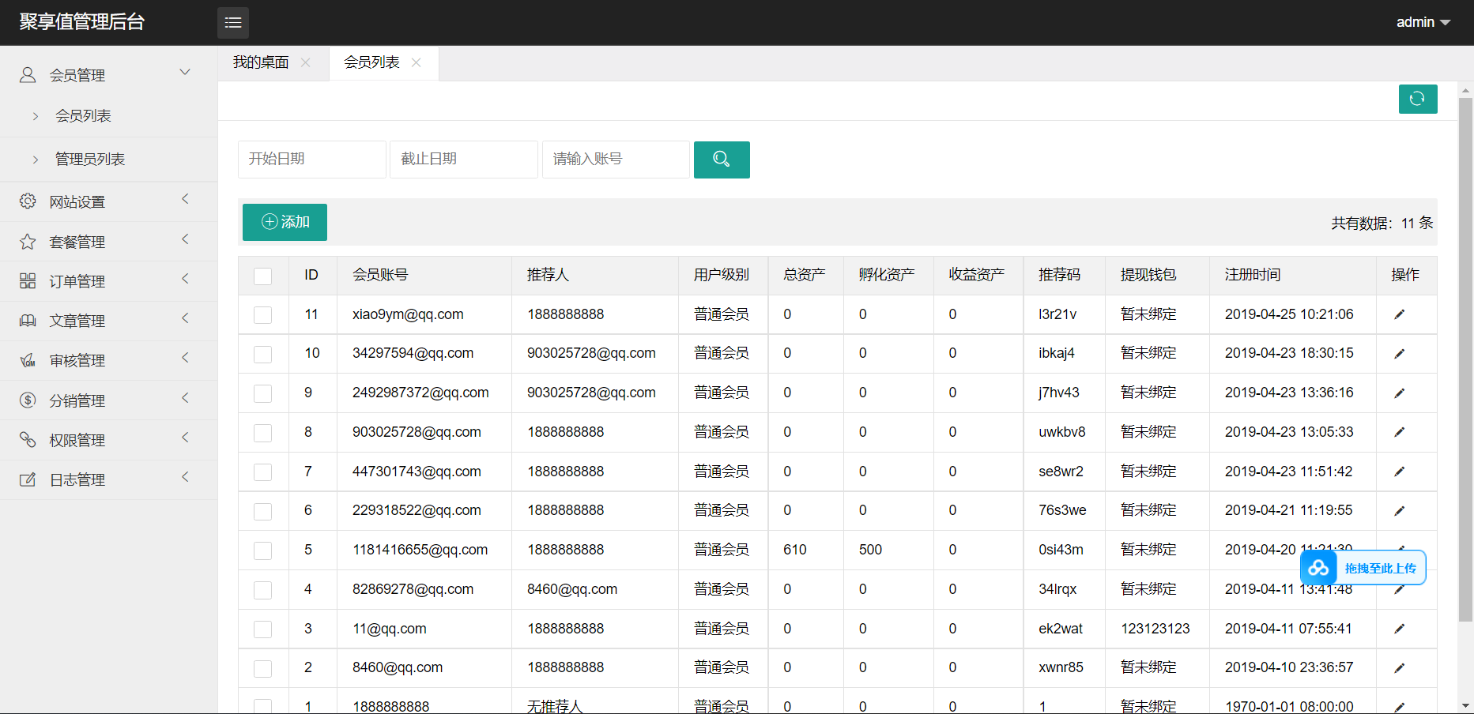Screen dimensions: 1474x714
Task: Check the box for member ID 4
Action: [263, 590]
